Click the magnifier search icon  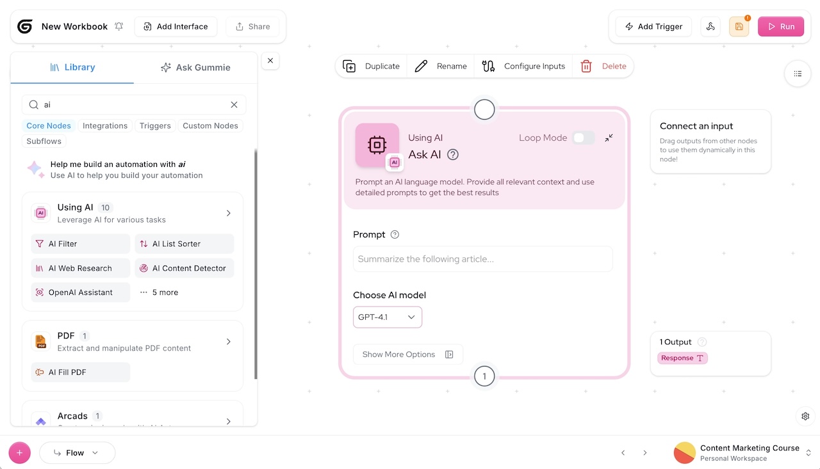click(33, 105)
